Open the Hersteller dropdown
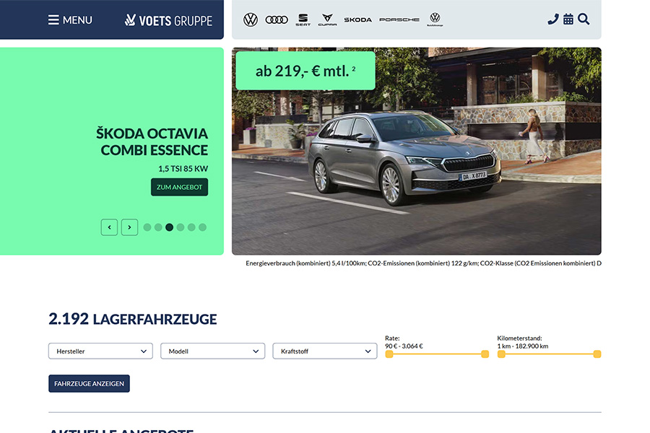Image resolution: width=650 pixels, height=433 pixels. coord(100,351)
